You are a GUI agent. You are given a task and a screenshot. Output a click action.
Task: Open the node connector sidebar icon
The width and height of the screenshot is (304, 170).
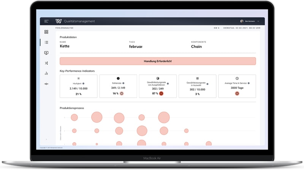[46, 84]
